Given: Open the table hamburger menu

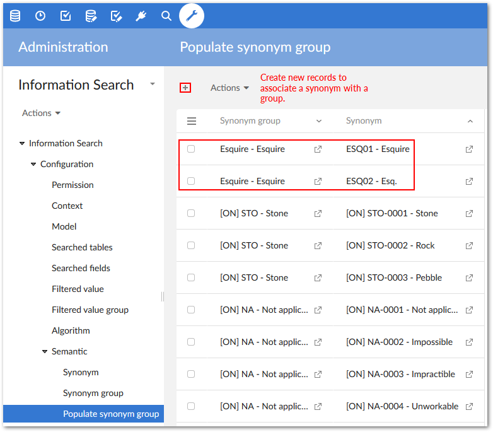Looking at the screenshot, I should pos(192,121).
